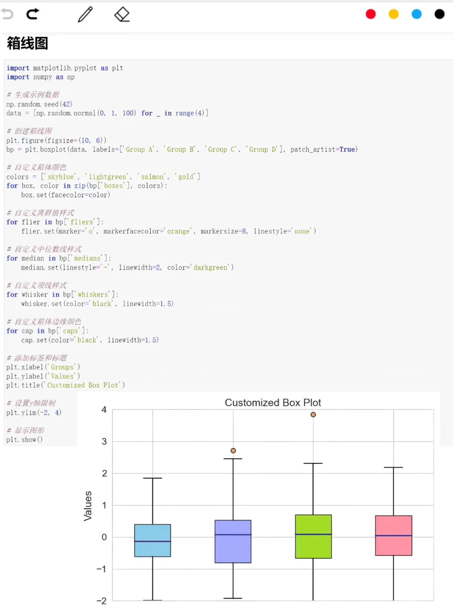Screen dimensions: 453x605
Task: Select the pencil drawing tool
Action: click(85, 14)
